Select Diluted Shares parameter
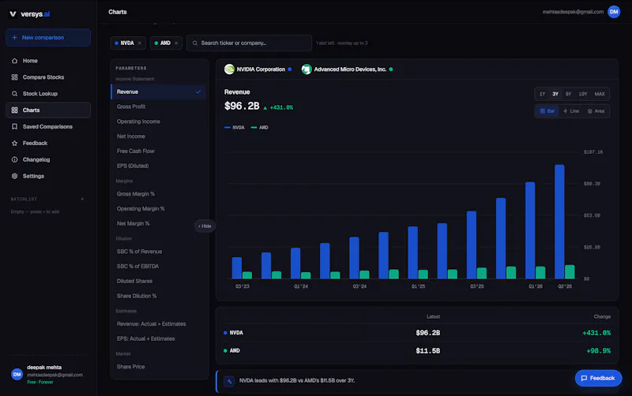This screenshot has height=396, width=632. [x=158, y=282]
